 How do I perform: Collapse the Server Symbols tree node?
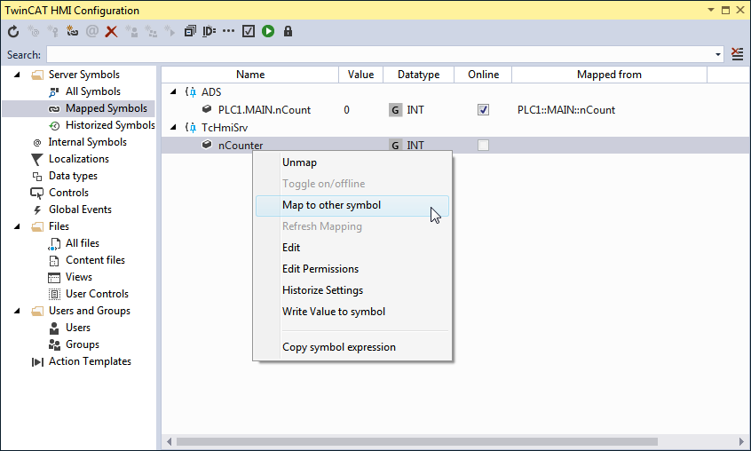(x=17, y=75)
